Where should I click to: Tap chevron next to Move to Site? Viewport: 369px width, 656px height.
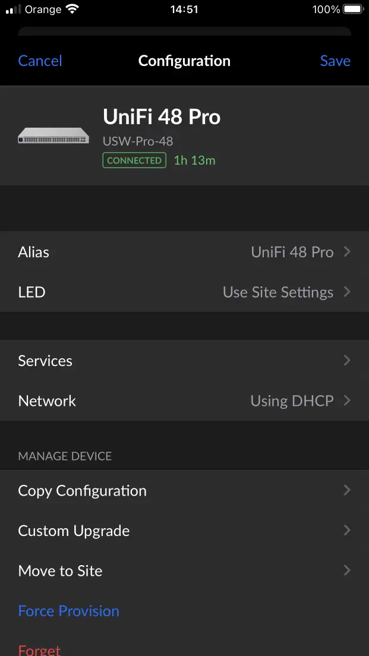[x=347, y=570]
